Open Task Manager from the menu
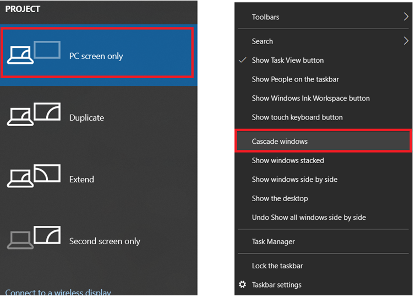 [x=273, y=241]
